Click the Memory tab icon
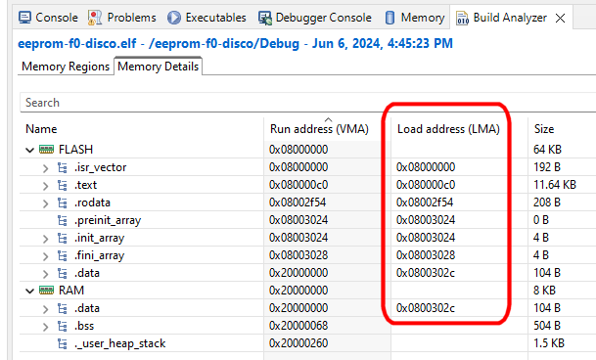596x360 pixels. tap(390, 18)
